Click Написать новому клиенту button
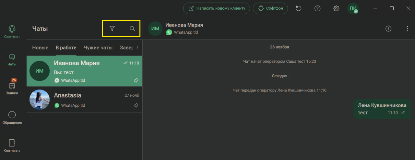Image resolution: width=415 pixels, height=160 pixels. 217,8
